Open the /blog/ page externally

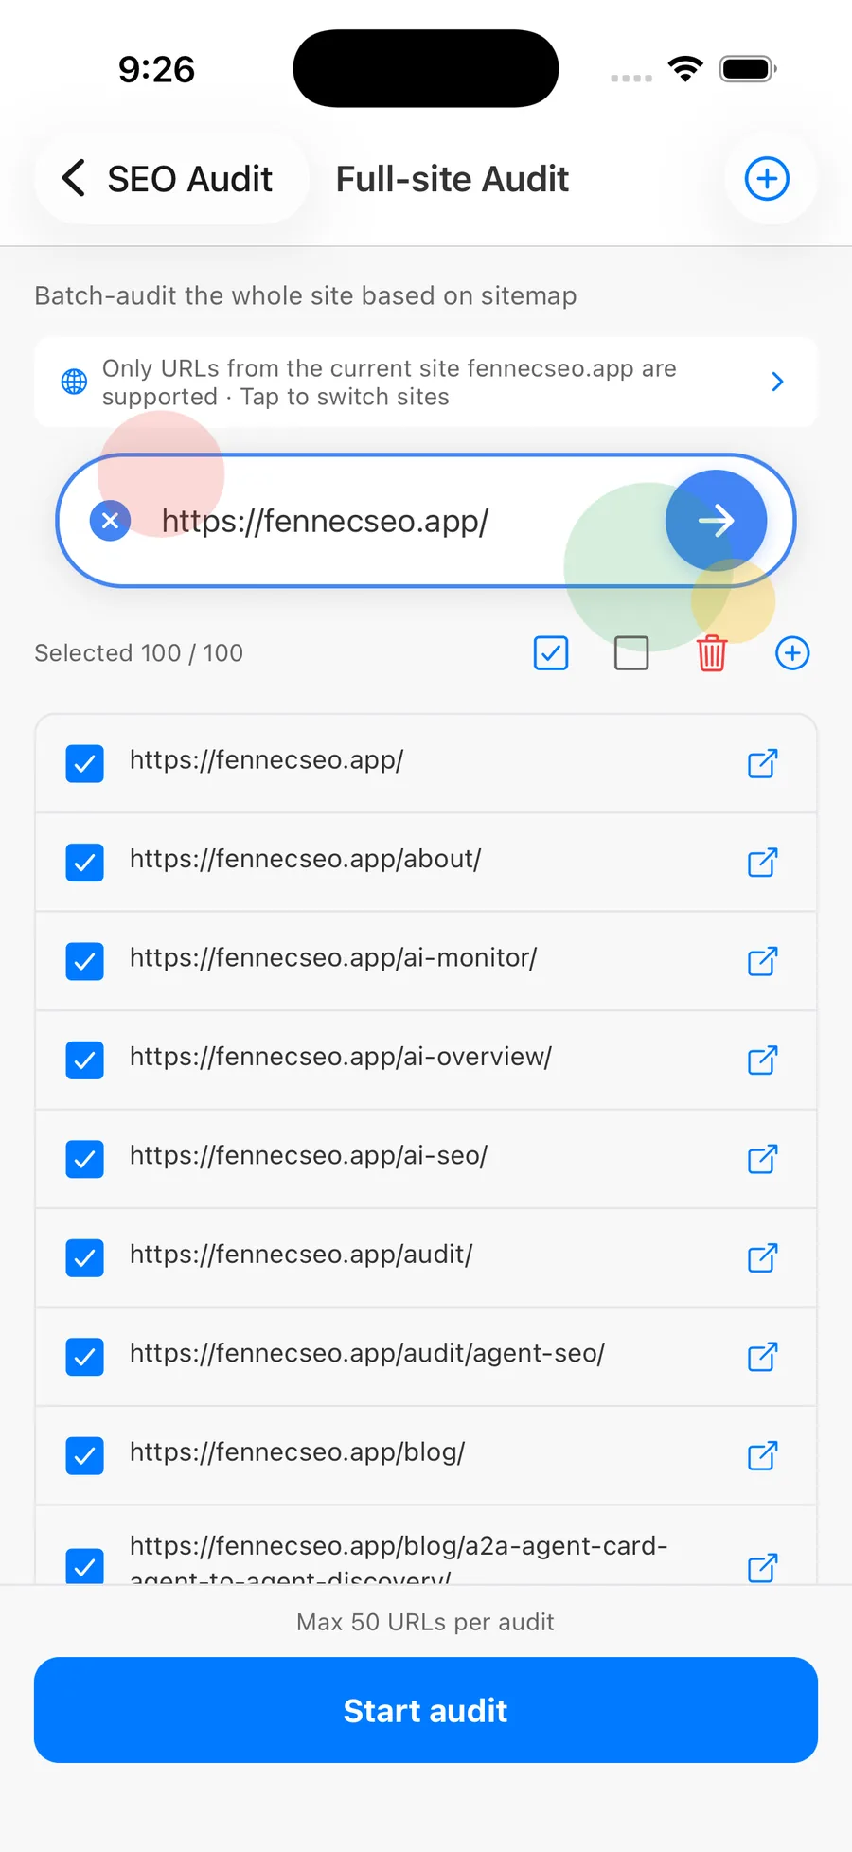(763, 1456)
